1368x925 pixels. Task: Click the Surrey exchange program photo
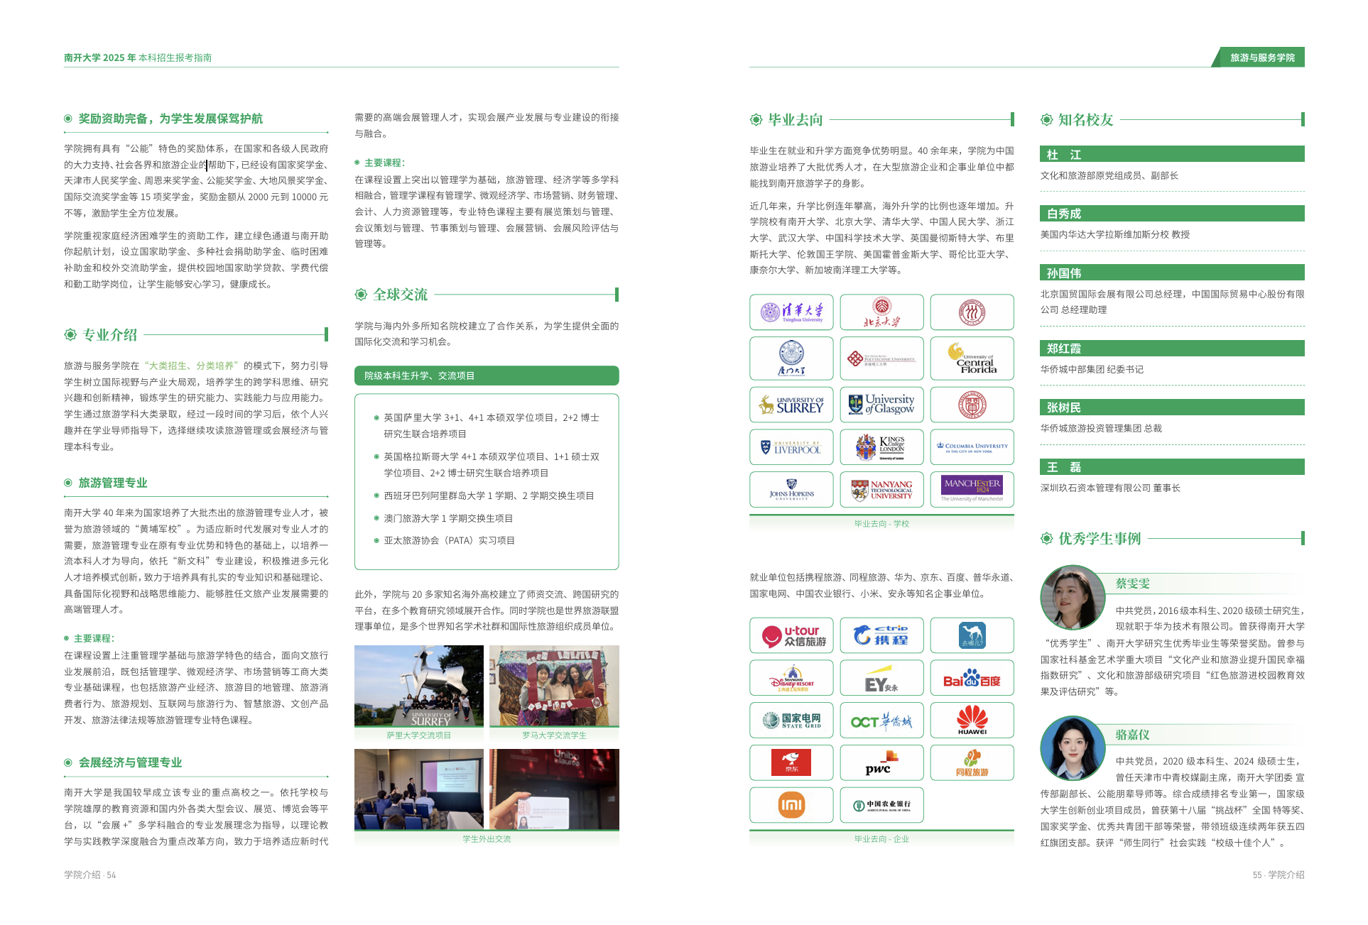point(419,686)
